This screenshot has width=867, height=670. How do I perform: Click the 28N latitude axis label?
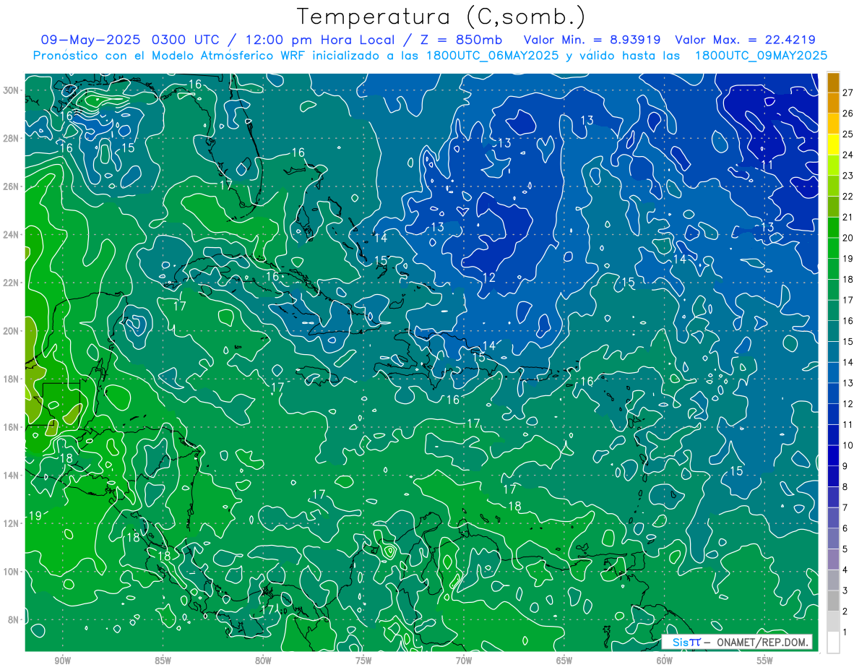pos(11,138)
